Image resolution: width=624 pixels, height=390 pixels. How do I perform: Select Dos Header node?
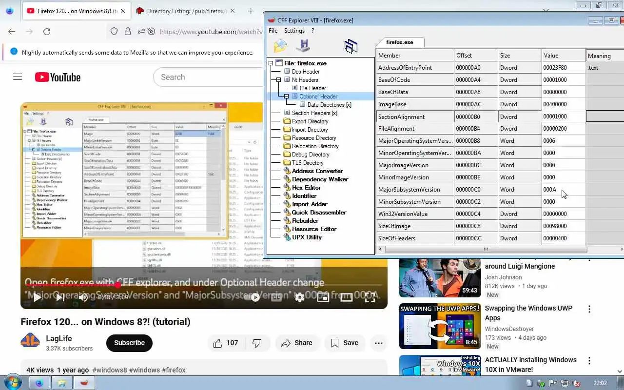pos(306,72)
